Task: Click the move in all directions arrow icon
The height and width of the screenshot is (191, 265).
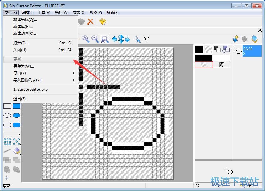Action: (121, 39)
